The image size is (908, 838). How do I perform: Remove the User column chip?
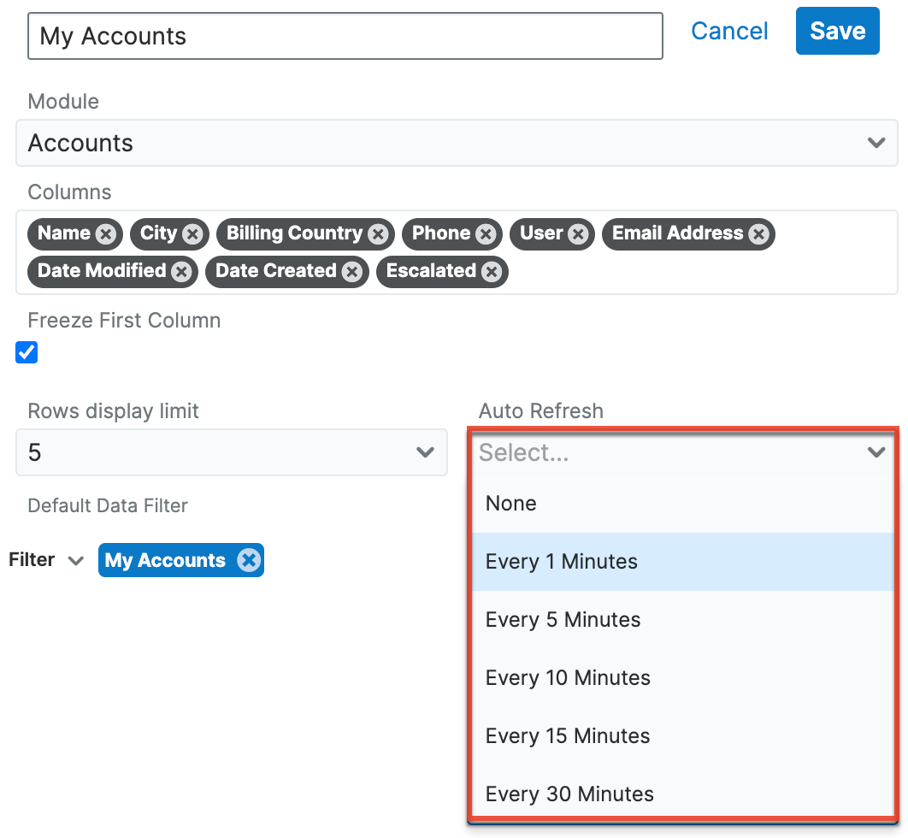tap(577, 233)
